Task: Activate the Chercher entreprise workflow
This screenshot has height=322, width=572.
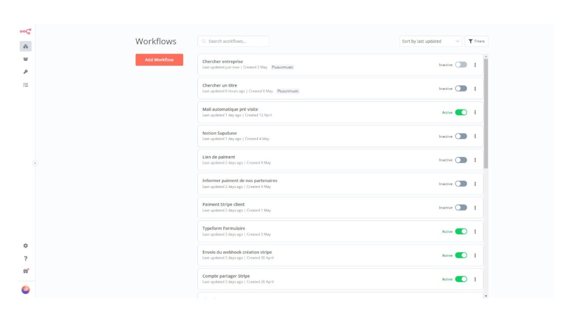Action: click(461, 65)
